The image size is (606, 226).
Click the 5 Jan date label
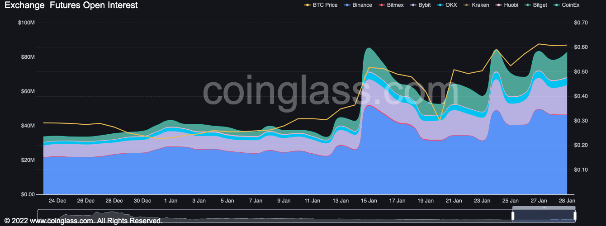227,201
